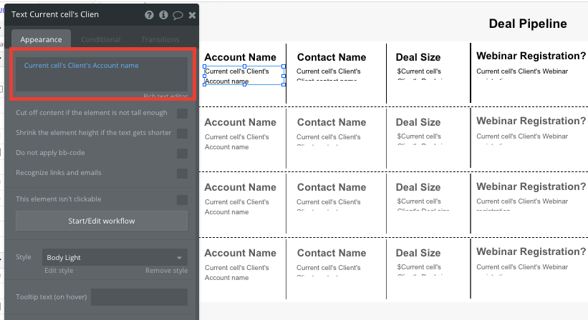Select the first row Contact Name heading

point(332,57)
